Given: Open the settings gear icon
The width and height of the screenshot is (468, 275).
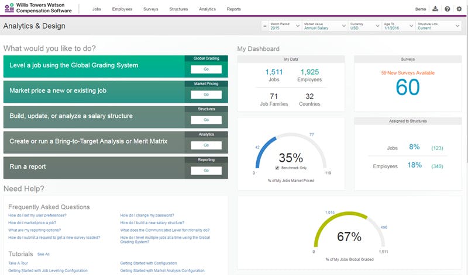Looking at the screenshot, I should [459, 9].
